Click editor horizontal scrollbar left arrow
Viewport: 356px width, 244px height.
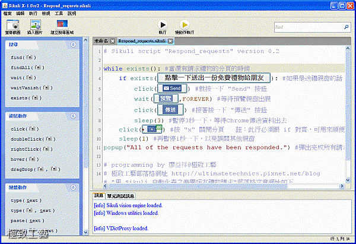(105, 186)
